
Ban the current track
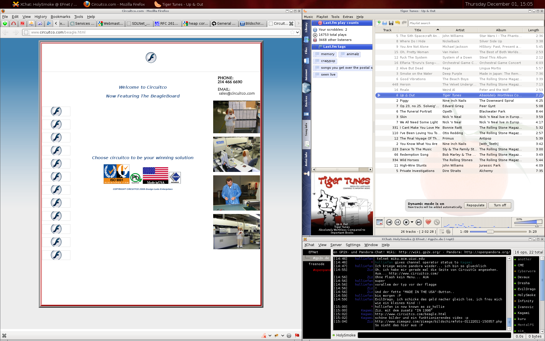(x=437, y=222)
